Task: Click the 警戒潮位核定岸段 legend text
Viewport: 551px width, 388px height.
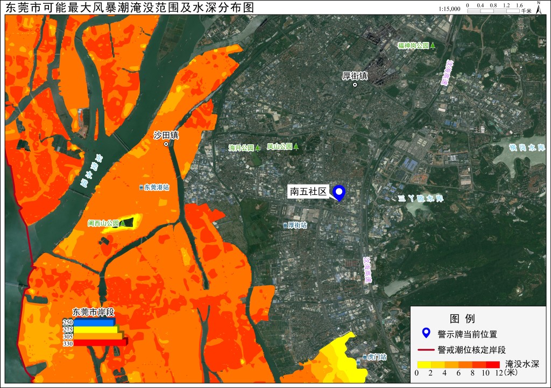Action: [471, 350]
